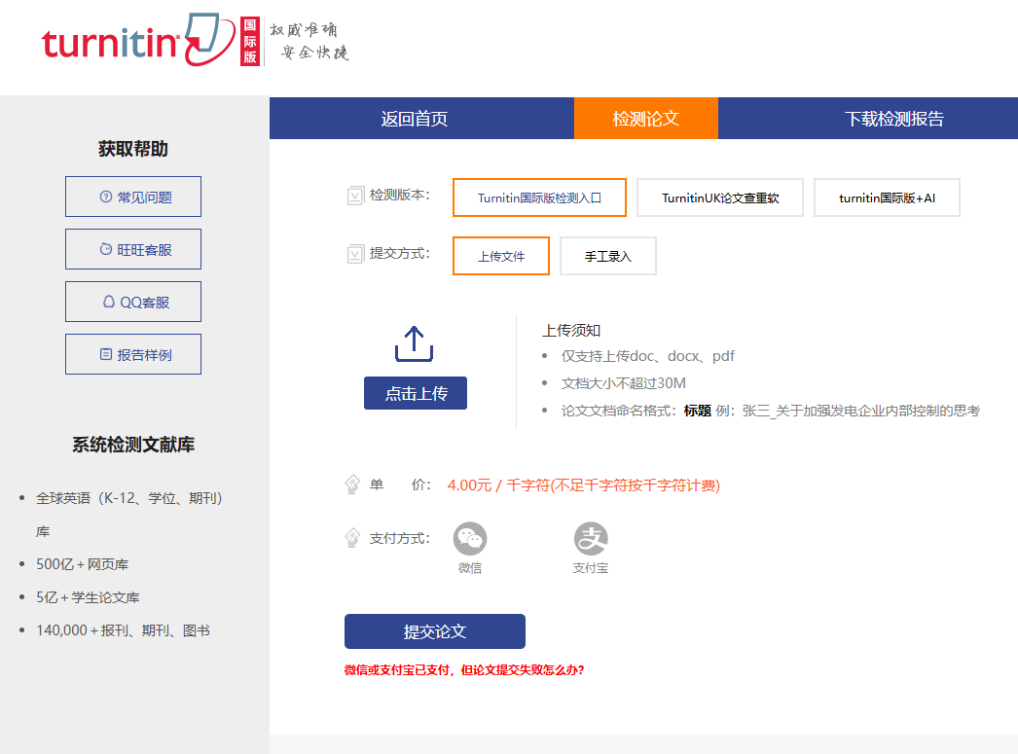Select Alipay (支付宝) payment icon
Screen dimensions: 1018x754
[591, 539]
